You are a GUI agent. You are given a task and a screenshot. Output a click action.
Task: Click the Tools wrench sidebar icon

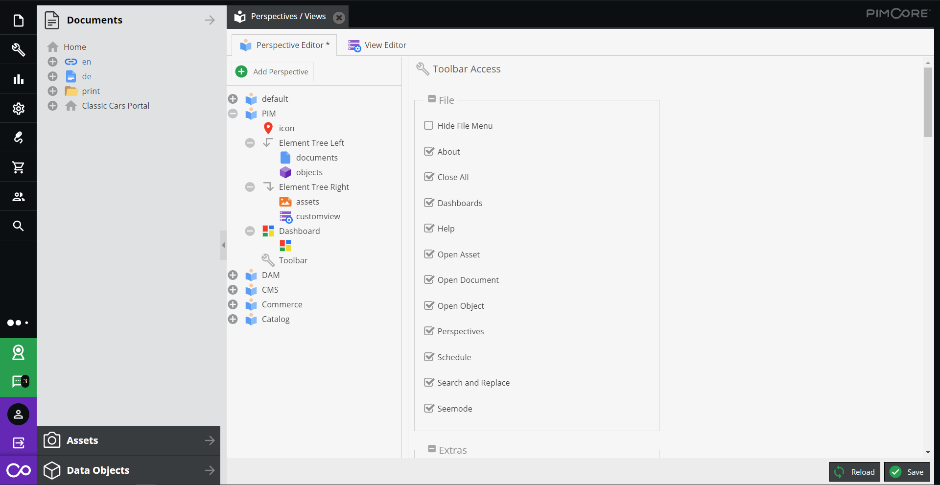point(18,49)
